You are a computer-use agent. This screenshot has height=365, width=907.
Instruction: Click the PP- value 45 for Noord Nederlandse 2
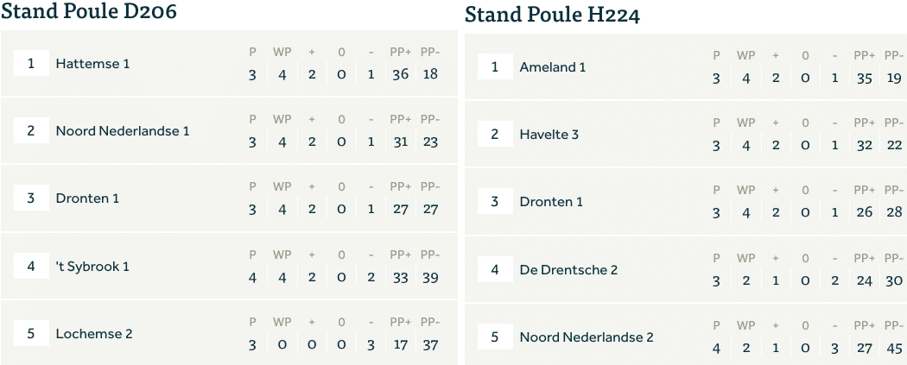point(894,349)
